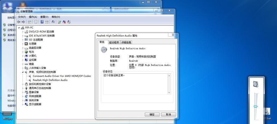Click the DVD/CD-ROM 驱动器 drive icon

pos(26,32)
